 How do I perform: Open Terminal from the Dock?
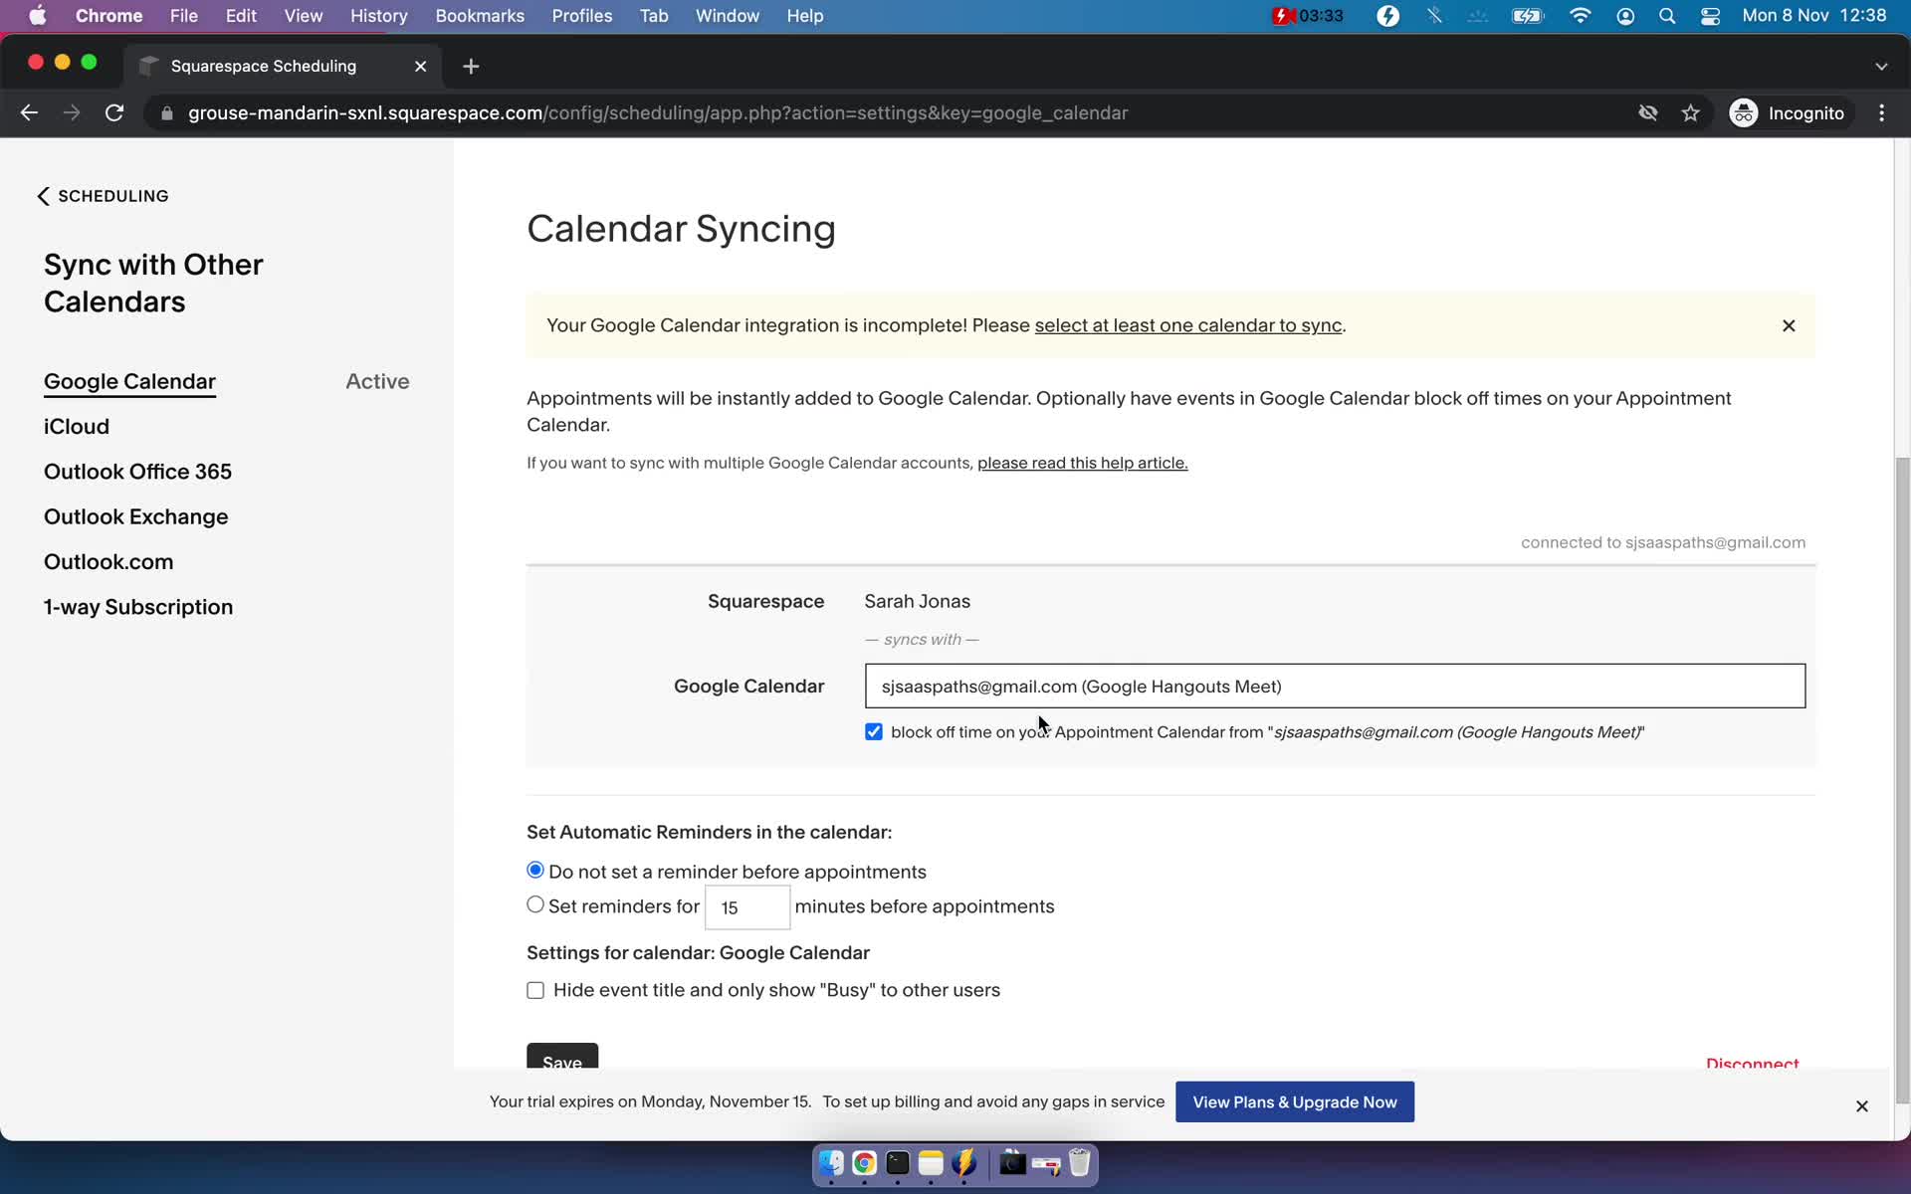click(x=898, y=1163)
